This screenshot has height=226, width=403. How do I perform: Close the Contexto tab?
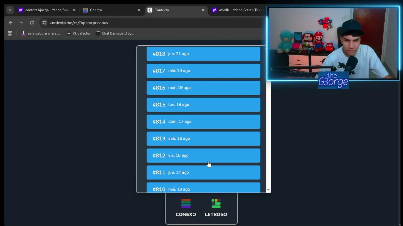(203, 10)
